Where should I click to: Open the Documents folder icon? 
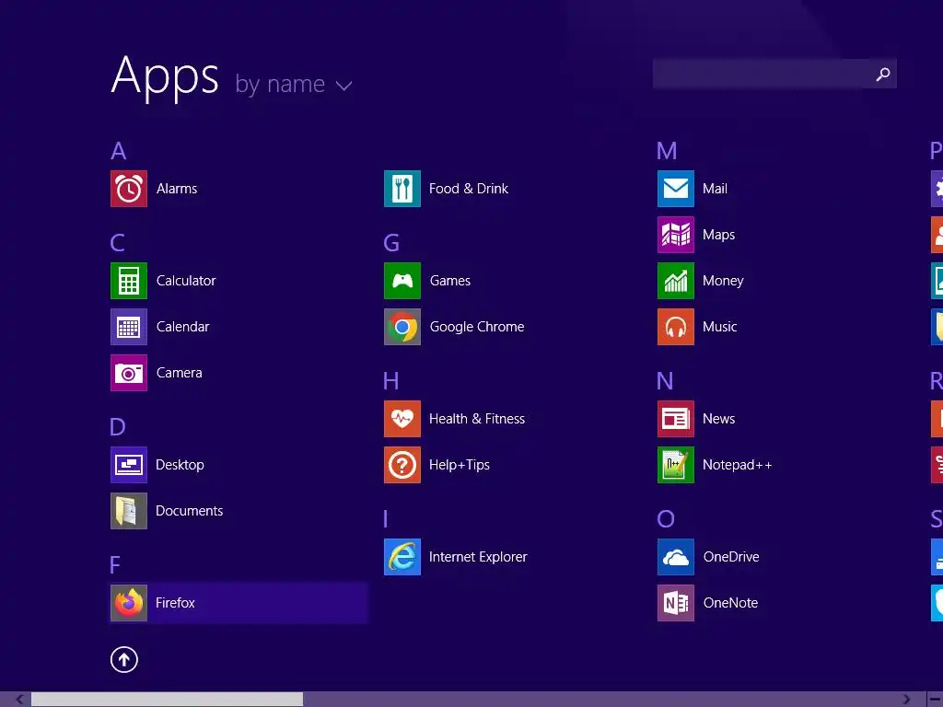tap(129, 511)
